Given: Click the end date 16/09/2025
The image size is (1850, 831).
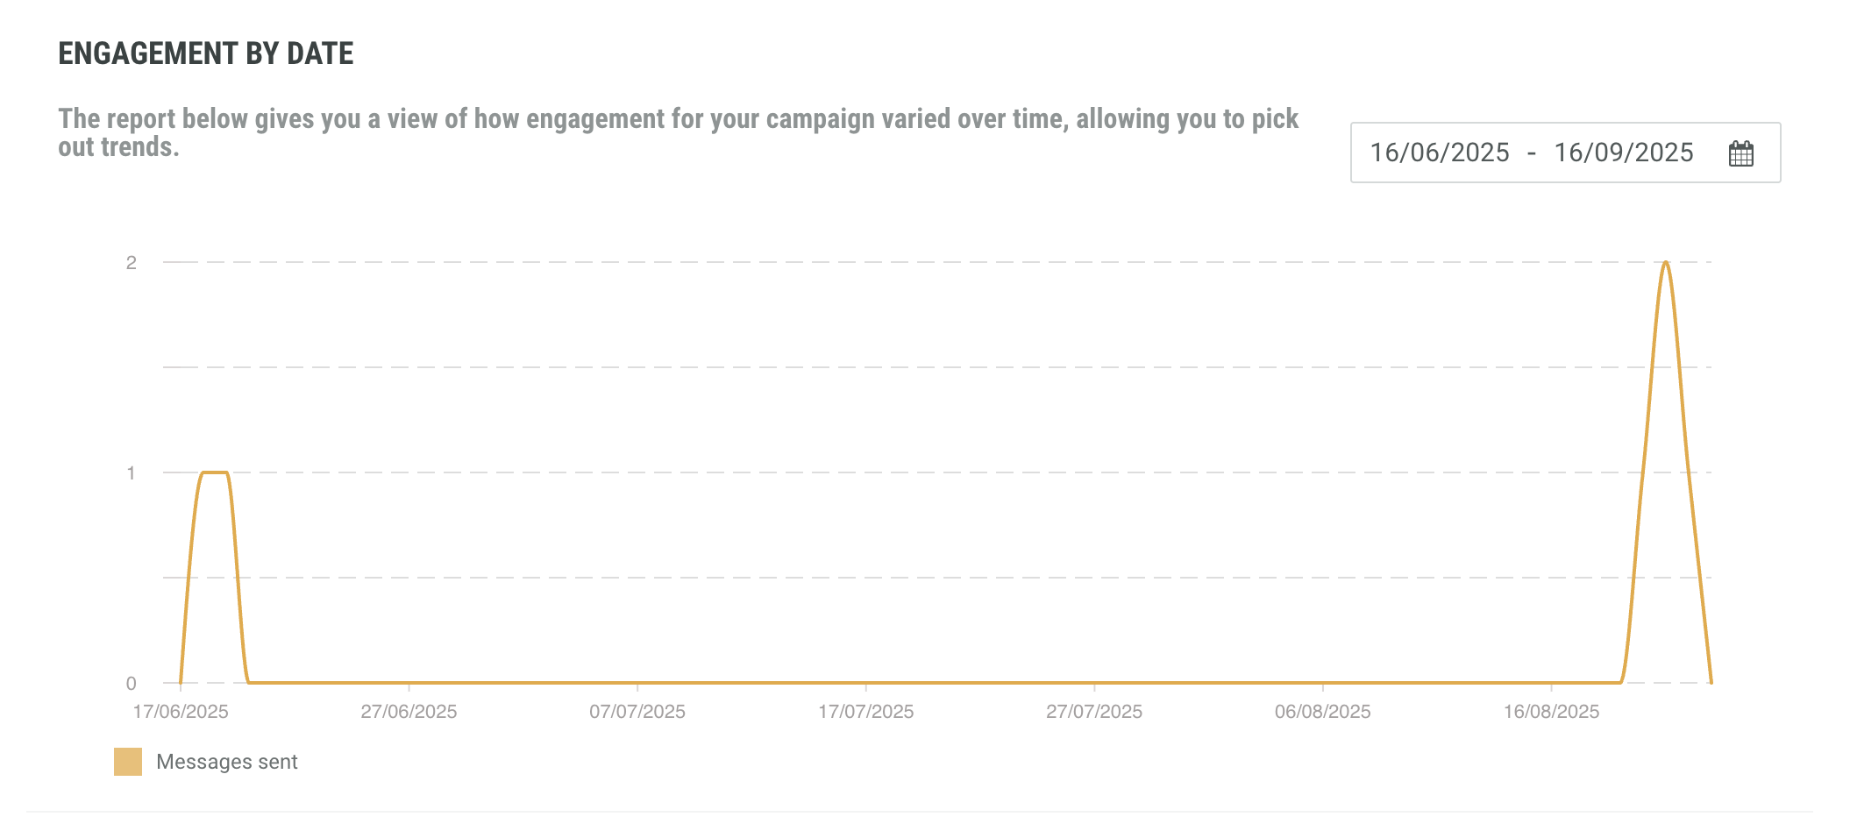Looking at the screenshot, I should [x=1623, y=153].
